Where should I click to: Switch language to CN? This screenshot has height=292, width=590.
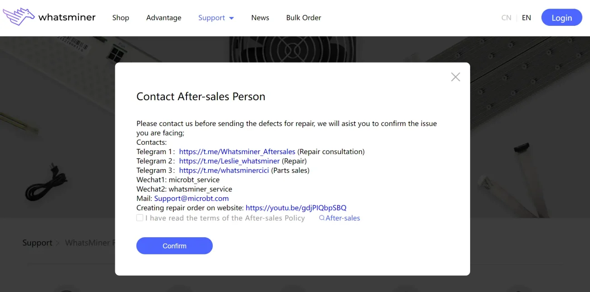(506, 18)
